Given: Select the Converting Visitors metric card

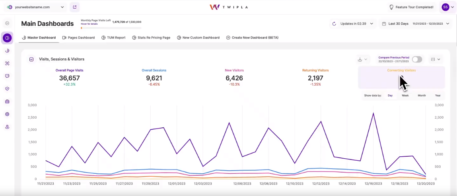Looking at the screenshot, I should pyautogui.click(x=401, y=77).
